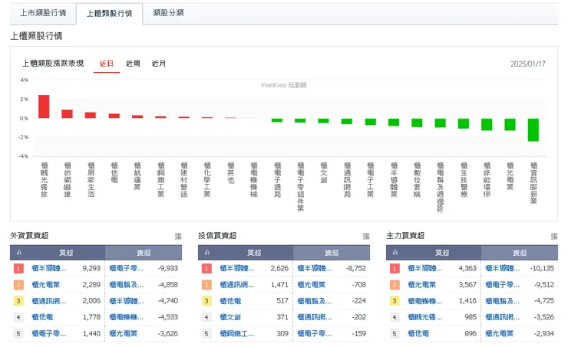Open 櫃文創 link in 投信 table
The height and width of the screenshot is (347, 568).
click(230, 317)
